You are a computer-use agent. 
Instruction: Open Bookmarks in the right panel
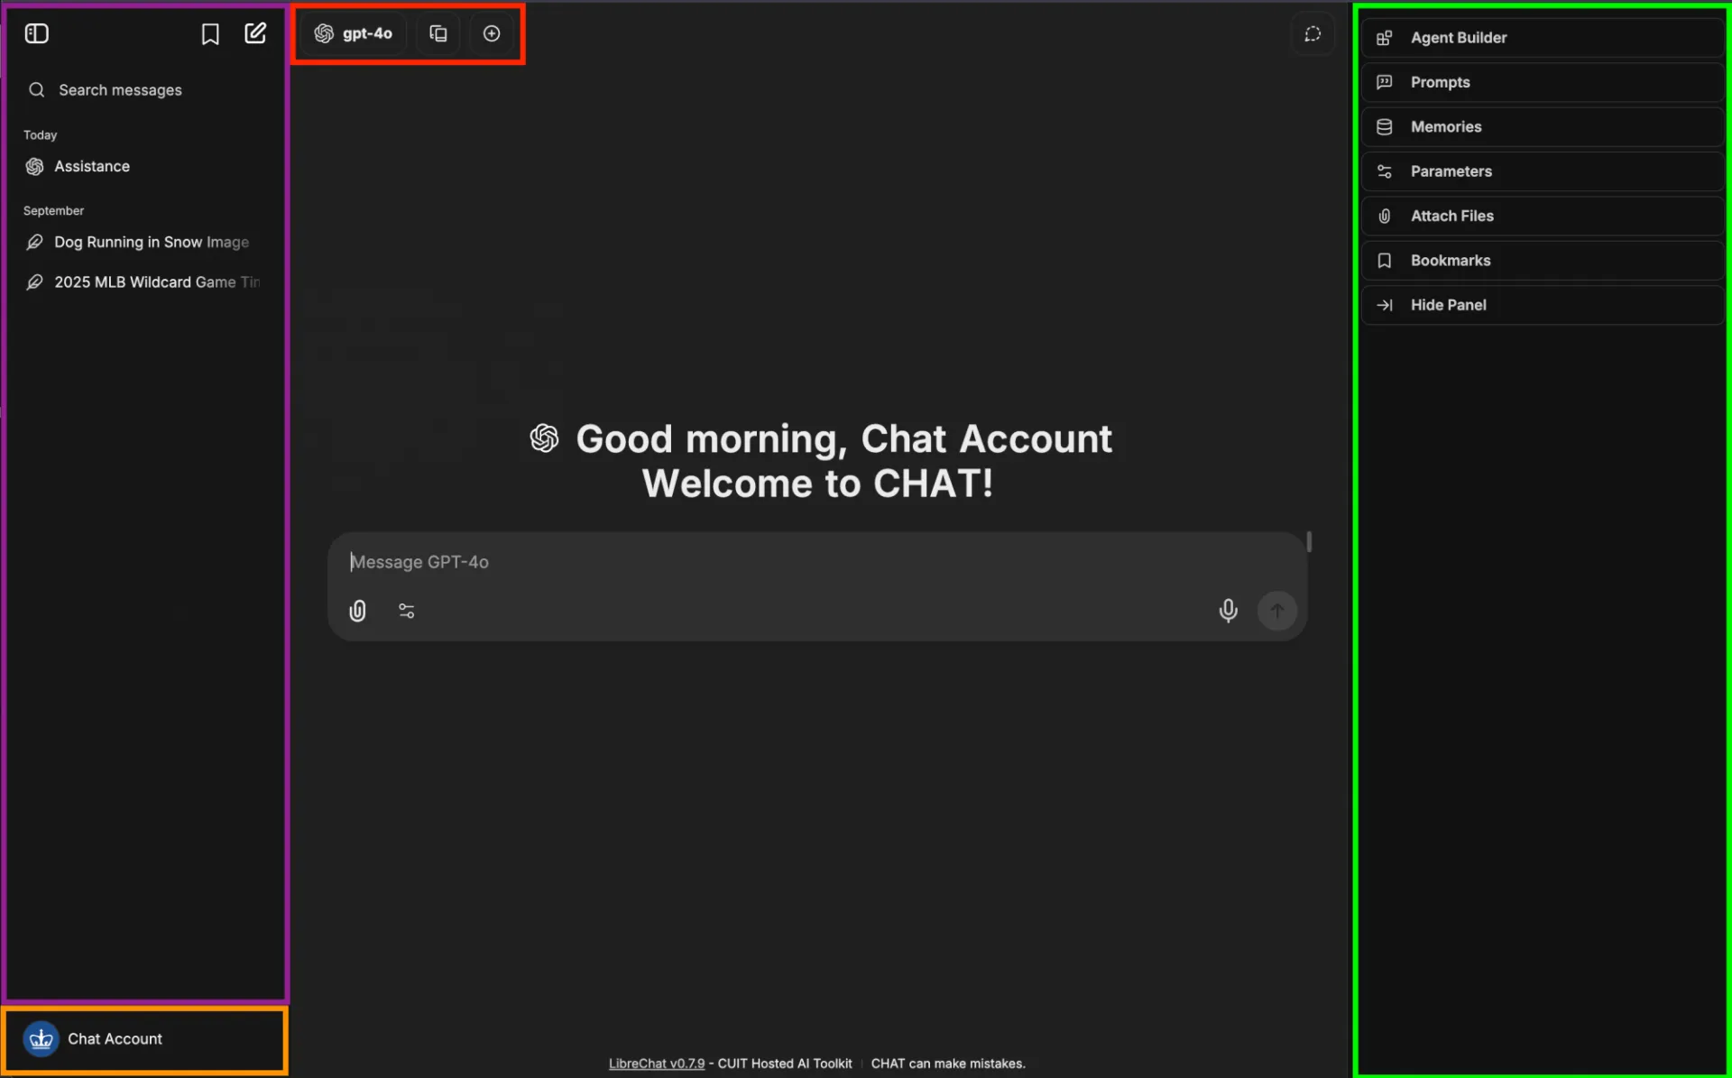pos(1542,260)
